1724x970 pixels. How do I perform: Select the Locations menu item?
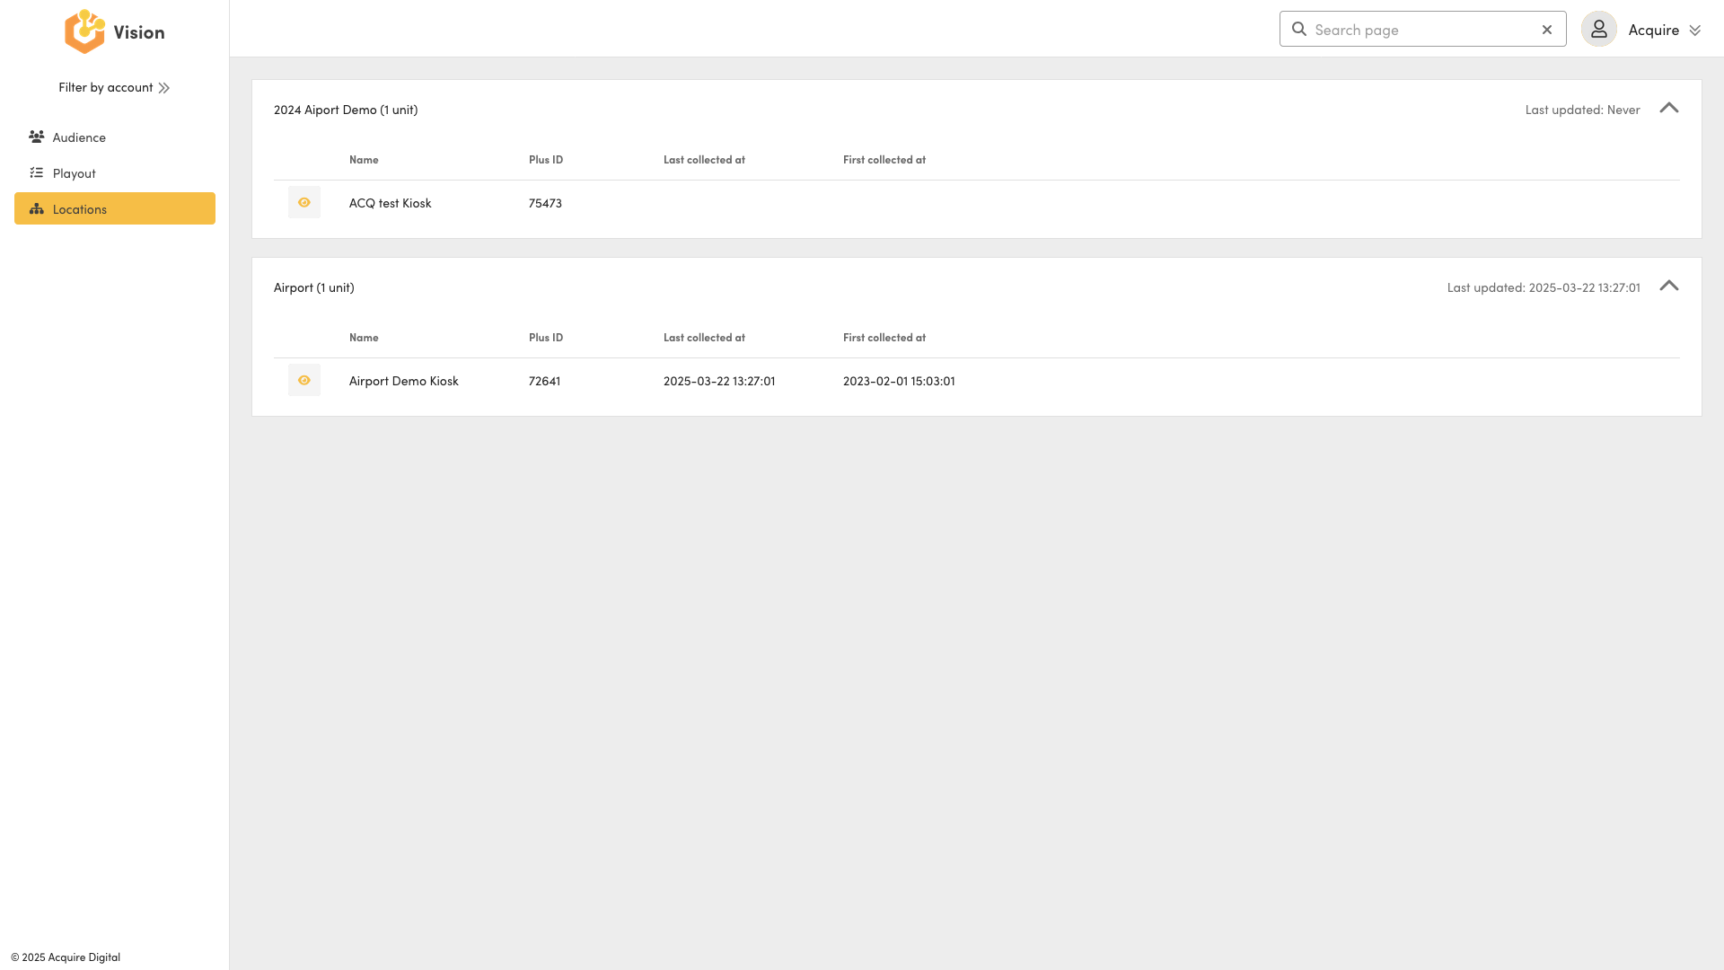click(x=115, y=208)
